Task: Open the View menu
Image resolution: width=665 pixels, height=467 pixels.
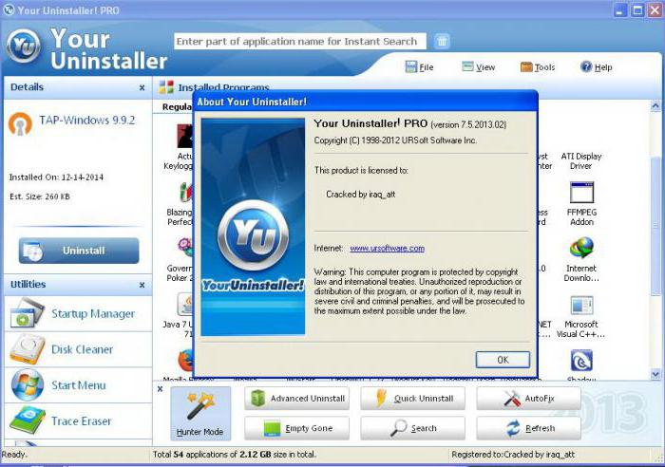Action: 479,67
